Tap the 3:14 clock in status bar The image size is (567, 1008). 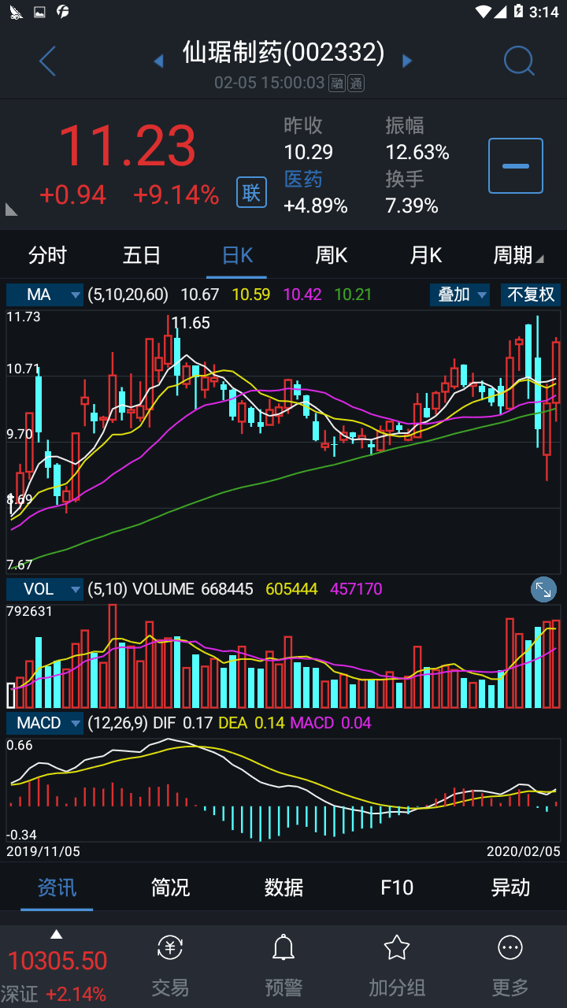click(544, 12)
